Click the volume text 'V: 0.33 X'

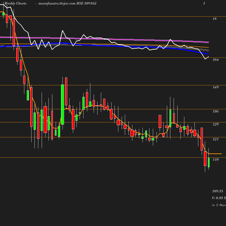coord(219,198)
